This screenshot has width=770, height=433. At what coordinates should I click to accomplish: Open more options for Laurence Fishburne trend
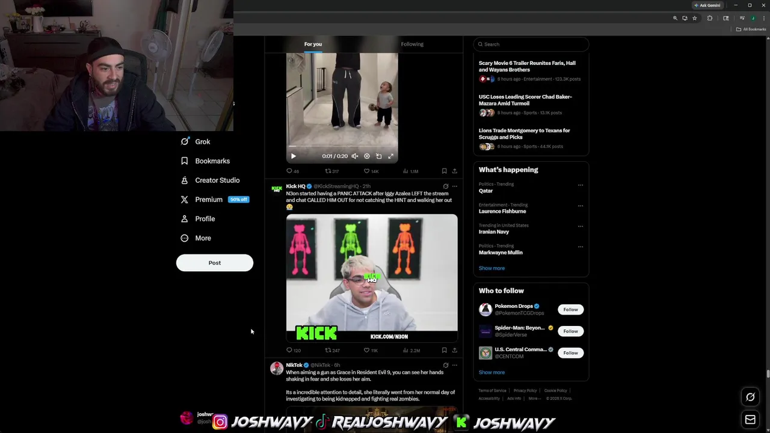581,206
